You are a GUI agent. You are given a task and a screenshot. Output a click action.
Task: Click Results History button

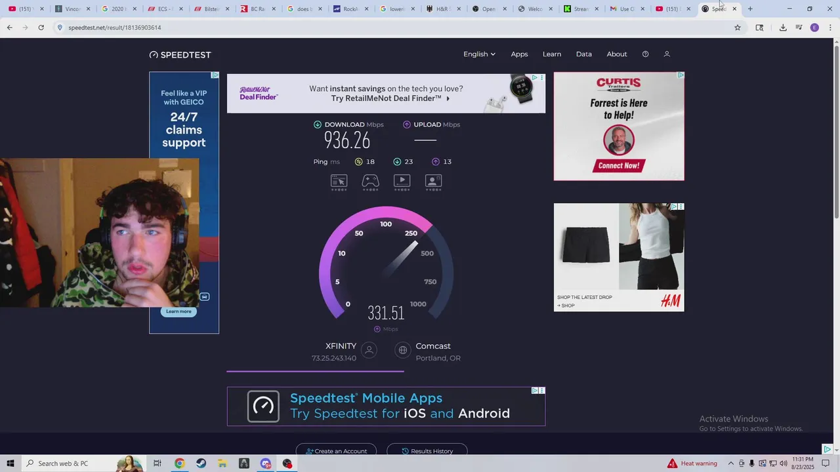point(427,451)
